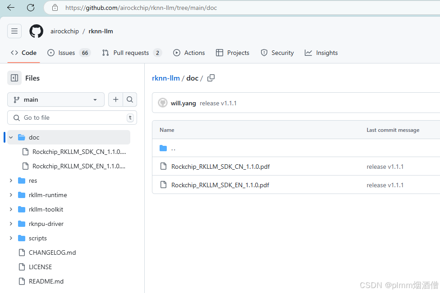Image resolution: width=440 pixels, height=293 pixels.
Task: Reload the page with refresh icon
Action: click(31, 8)
